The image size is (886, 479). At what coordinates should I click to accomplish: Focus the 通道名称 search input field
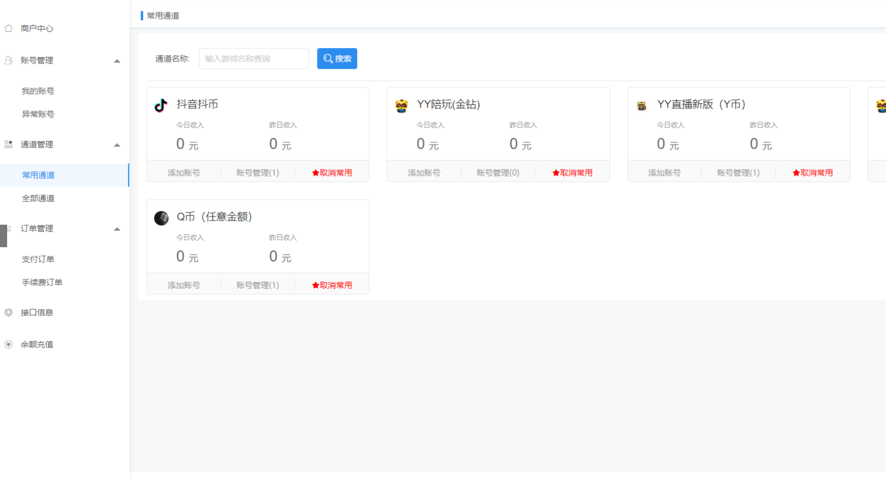[254, 59]
